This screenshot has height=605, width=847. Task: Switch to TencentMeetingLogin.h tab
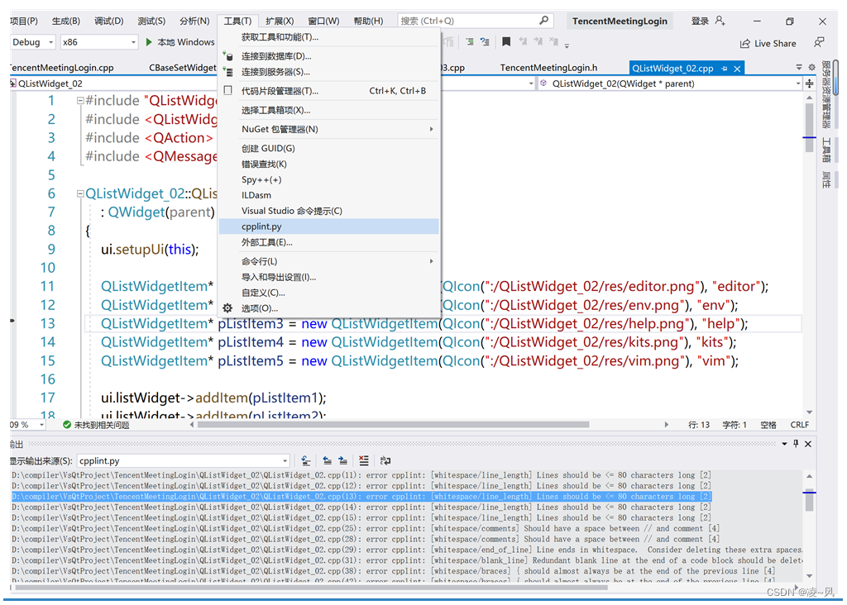coord(548,68)
